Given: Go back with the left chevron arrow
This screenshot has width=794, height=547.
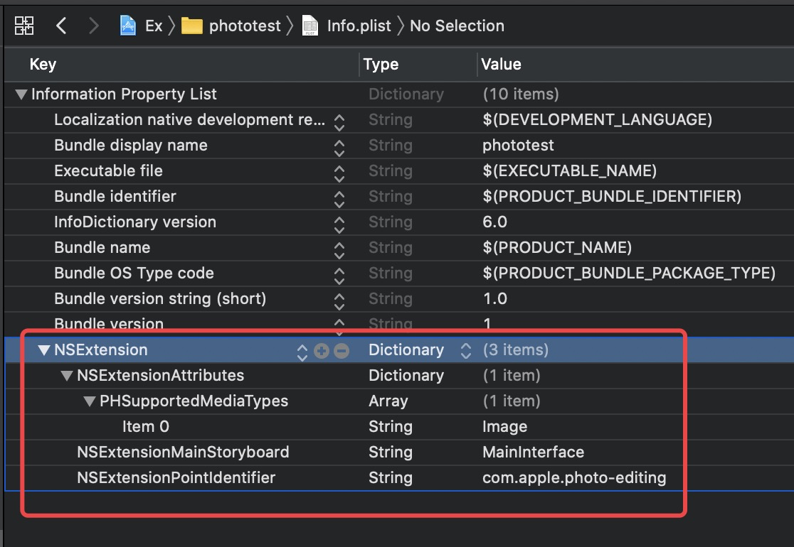Looking at the screenshot, I should 61,26.
